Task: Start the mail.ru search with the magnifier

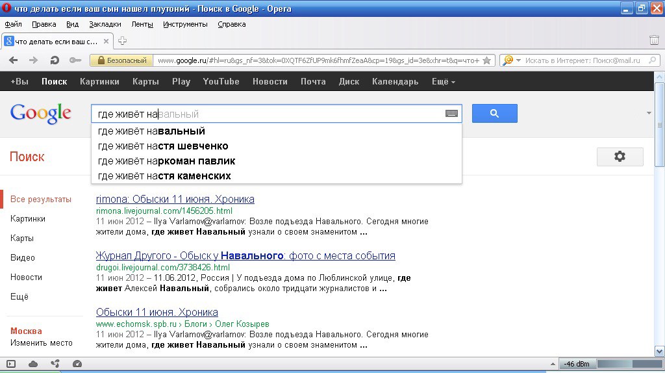Action: click(x=652, y=60)
